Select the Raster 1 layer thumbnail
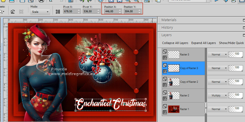Image resolution: width=245 pixels, height=122 pixels. [x=174, y=109]
